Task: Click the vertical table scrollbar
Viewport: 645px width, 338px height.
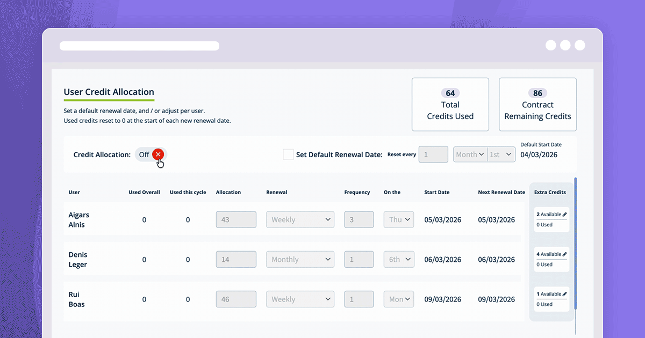Action: point(576,244)
